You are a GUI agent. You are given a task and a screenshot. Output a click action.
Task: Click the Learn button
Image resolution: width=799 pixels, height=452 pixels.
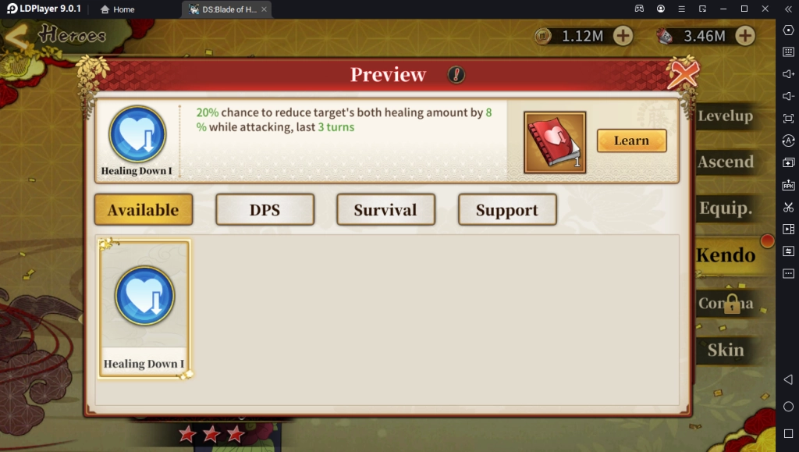pos(631,141)
